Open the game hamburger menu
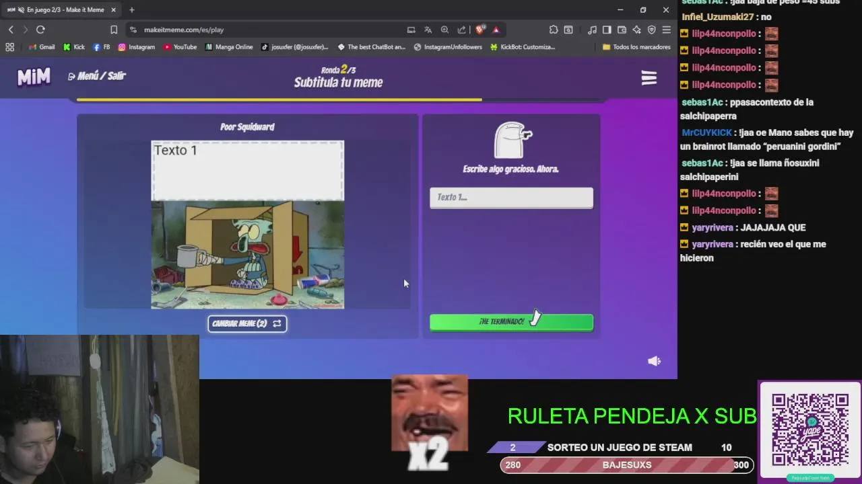862x484 pixels. pos(649,78)
